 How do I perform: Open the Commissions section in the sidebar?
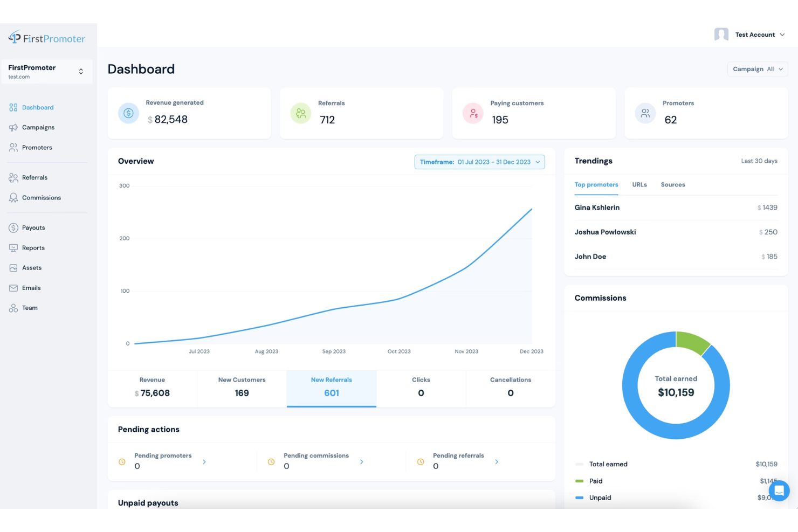[x=13, y=197]
